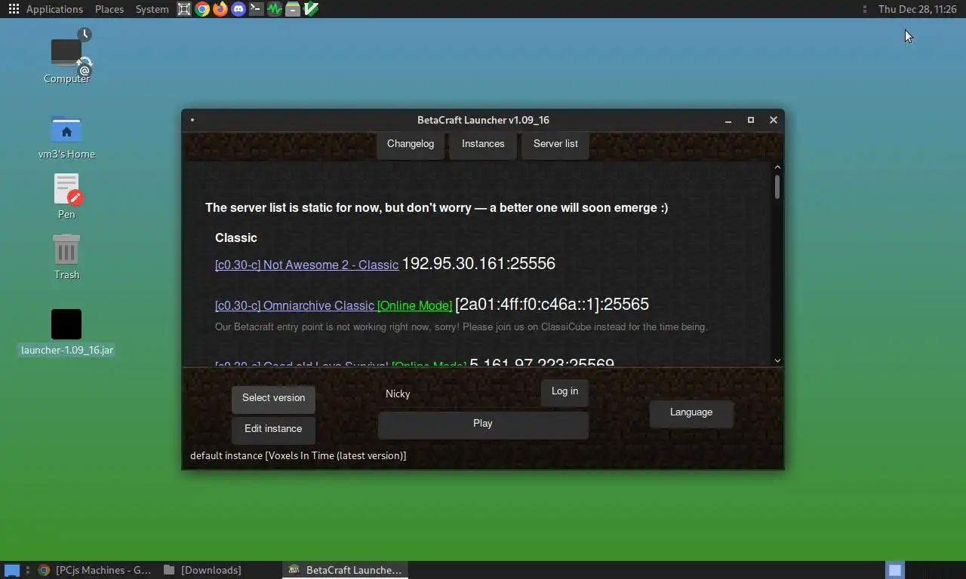
Task: Click the Select version button
Action: (273, 398)
